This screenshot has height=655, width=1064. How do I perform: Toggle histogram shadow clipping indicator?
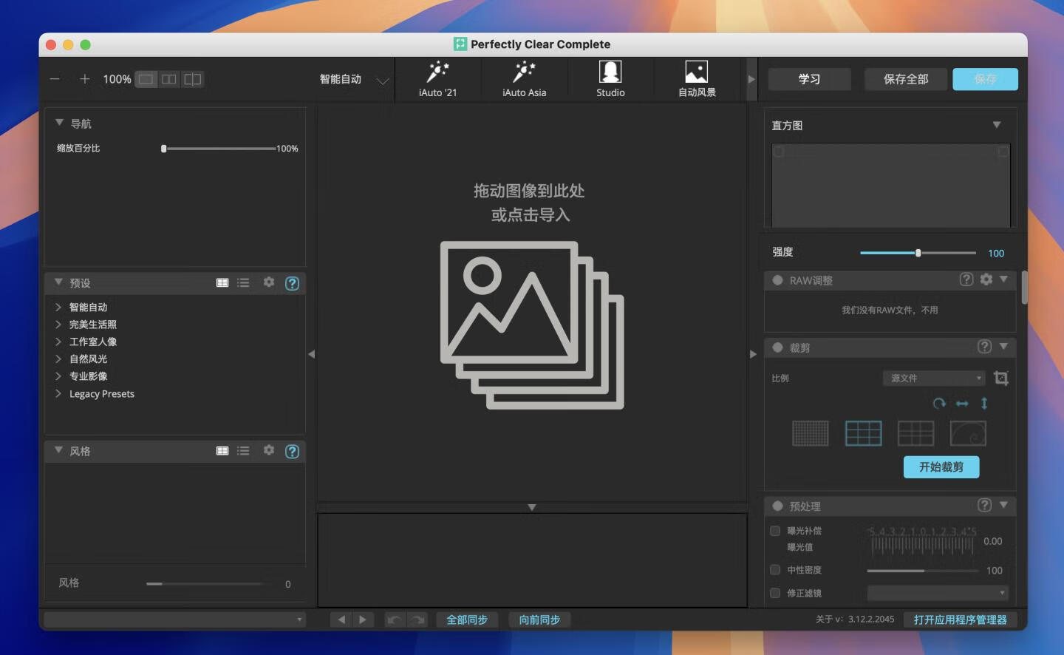tap(779, 152)
